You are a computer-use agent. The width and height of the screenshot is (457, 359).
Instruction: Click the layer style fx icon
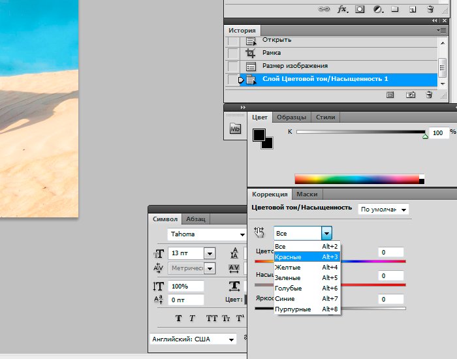(343, 10)
